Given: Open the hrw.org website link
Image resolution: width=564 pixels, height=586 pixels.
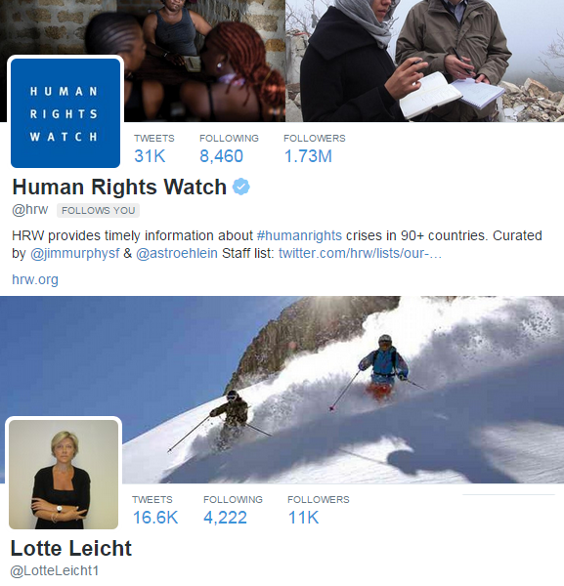Looking at the screenshot, I should [35, 279].
